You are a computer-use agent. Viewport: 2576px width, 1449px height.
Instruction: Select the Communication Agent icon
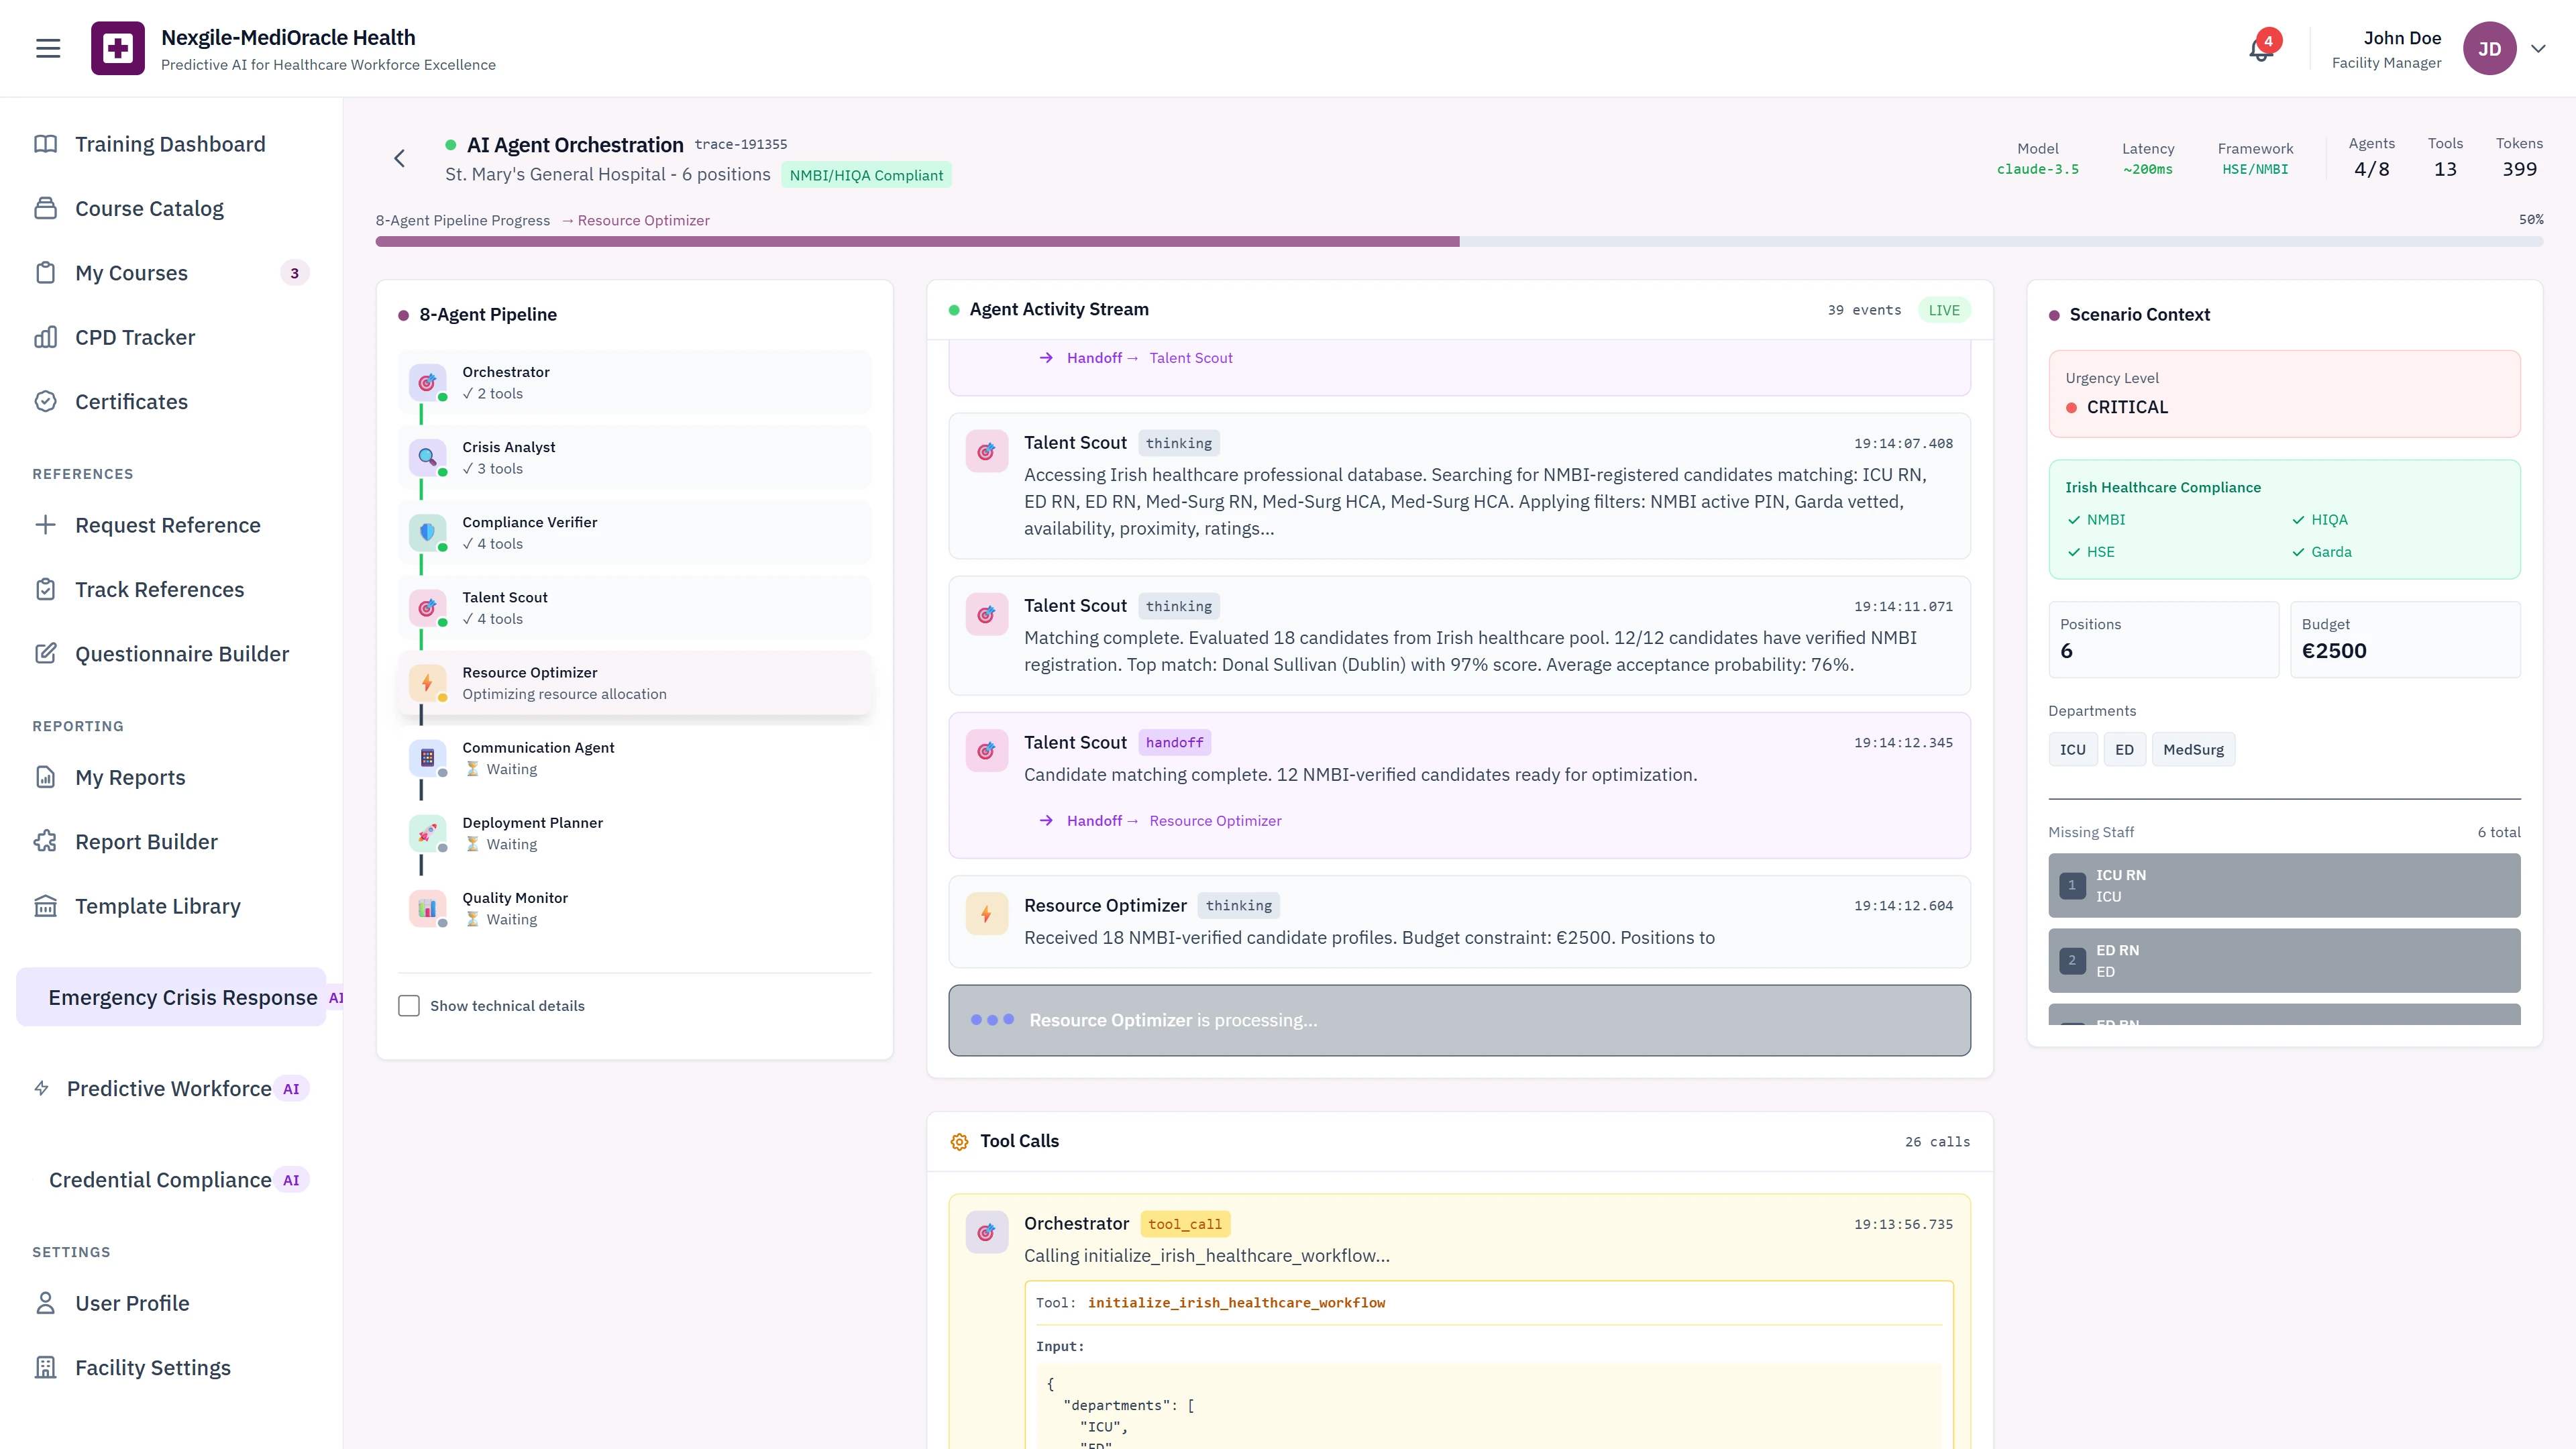click(x=428, y=758)
